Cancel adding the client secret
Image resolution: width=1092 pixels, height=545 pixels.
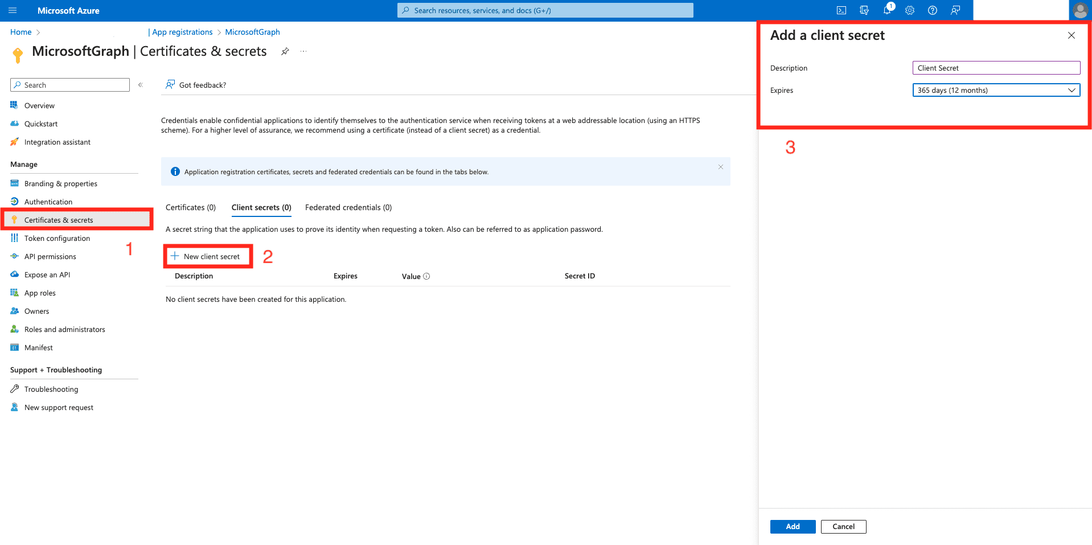coord(843,526)
